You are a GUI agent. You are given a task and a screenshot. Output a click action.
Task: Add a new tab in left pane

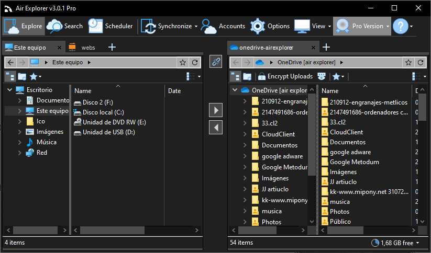click(x=112, y=47)
